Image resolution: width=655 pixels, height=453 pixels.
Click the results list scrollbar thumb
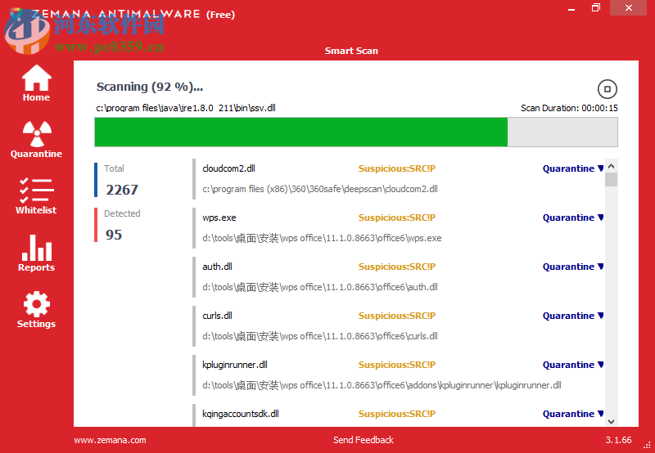pos(611,179)
